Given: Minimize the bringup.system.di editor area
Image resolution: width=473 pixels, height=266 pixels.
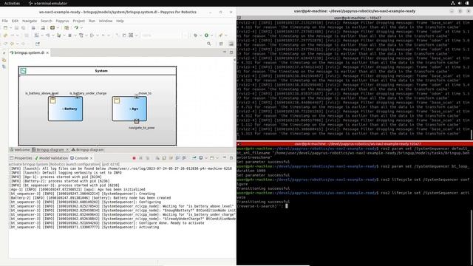Looking at the screenshot, I should coord(225,52).
